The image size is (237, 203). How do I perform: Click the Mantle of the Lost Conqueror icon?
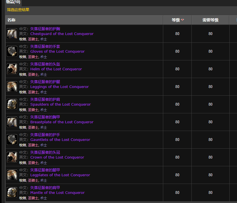pos(12,192)
